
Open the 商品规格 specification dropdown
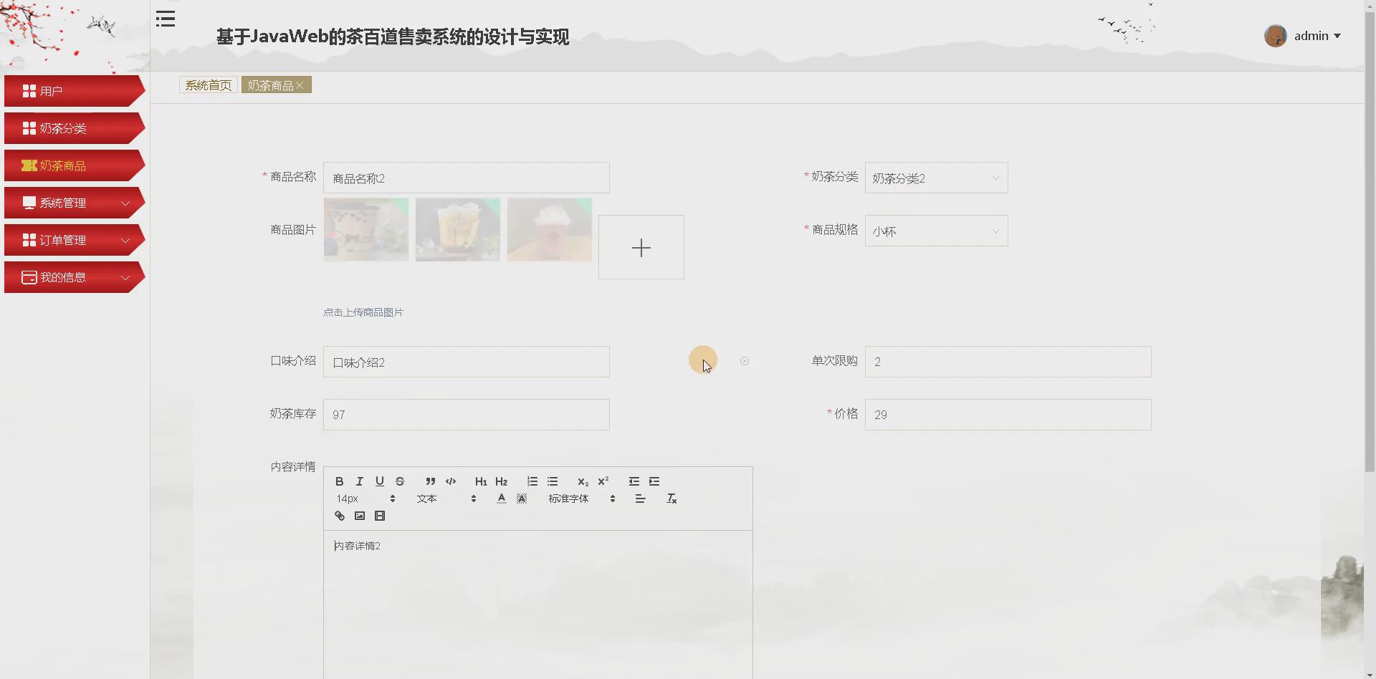coord(936,231)
